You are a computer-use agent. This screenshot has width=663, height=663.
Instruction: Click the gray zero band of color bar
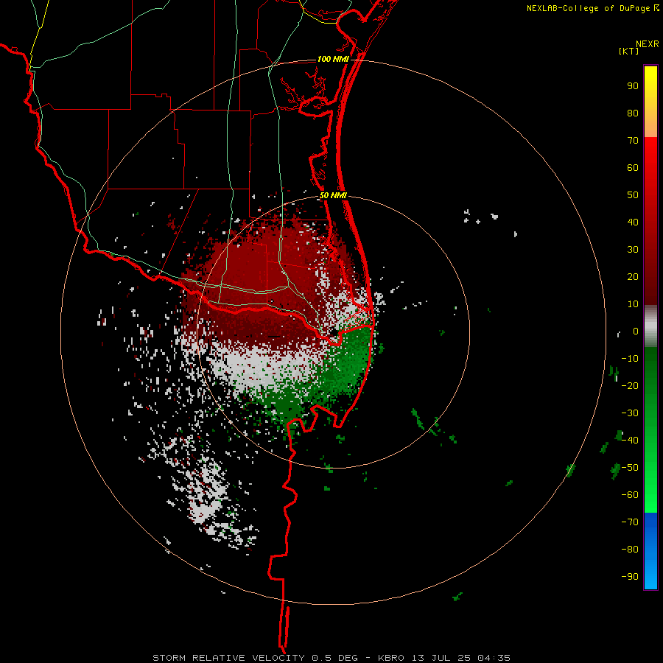coord(650,326)
